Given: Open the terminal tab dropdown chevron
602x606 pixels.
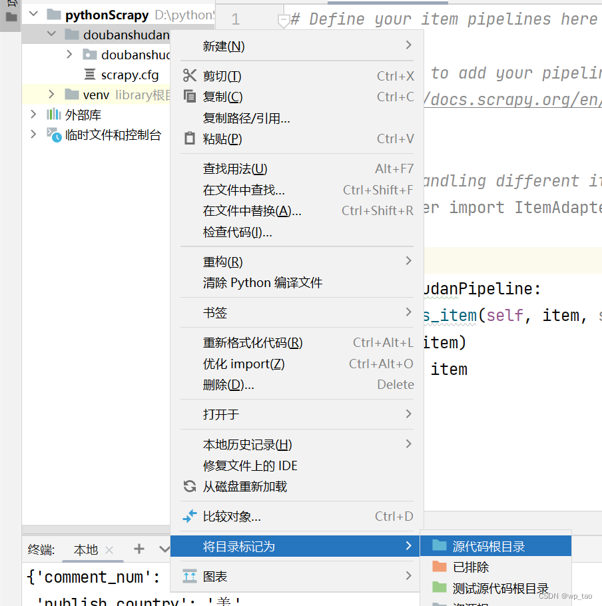Looking at the screenshot, I should click(x=164, y=549).
